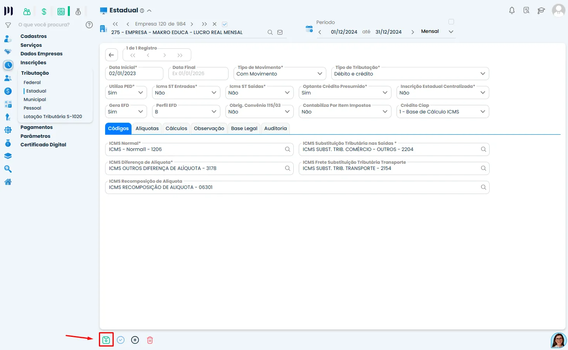The image size is (568, 350).
Task: Open Perfil EFD dropdown
Action: click(x=186, y=112)
